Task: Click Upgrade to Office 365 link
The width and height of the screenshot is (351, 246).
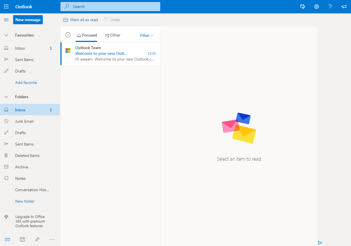Action: pyautogui.click(x=30, y=221)
